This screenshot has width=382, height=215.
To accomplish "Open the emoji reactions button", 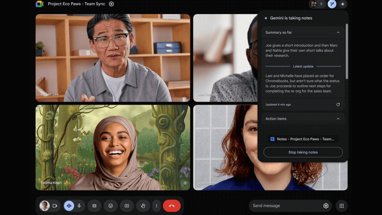I will [111, 206].
